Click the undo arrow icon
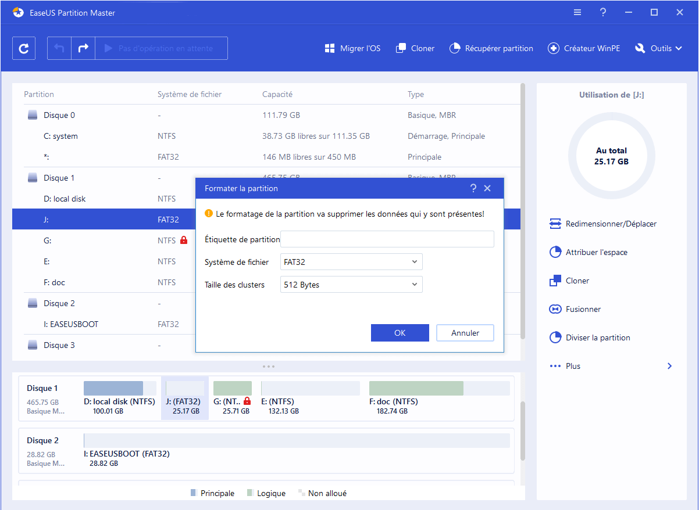This screenshot has height=510, width=699. click(59, 48)
